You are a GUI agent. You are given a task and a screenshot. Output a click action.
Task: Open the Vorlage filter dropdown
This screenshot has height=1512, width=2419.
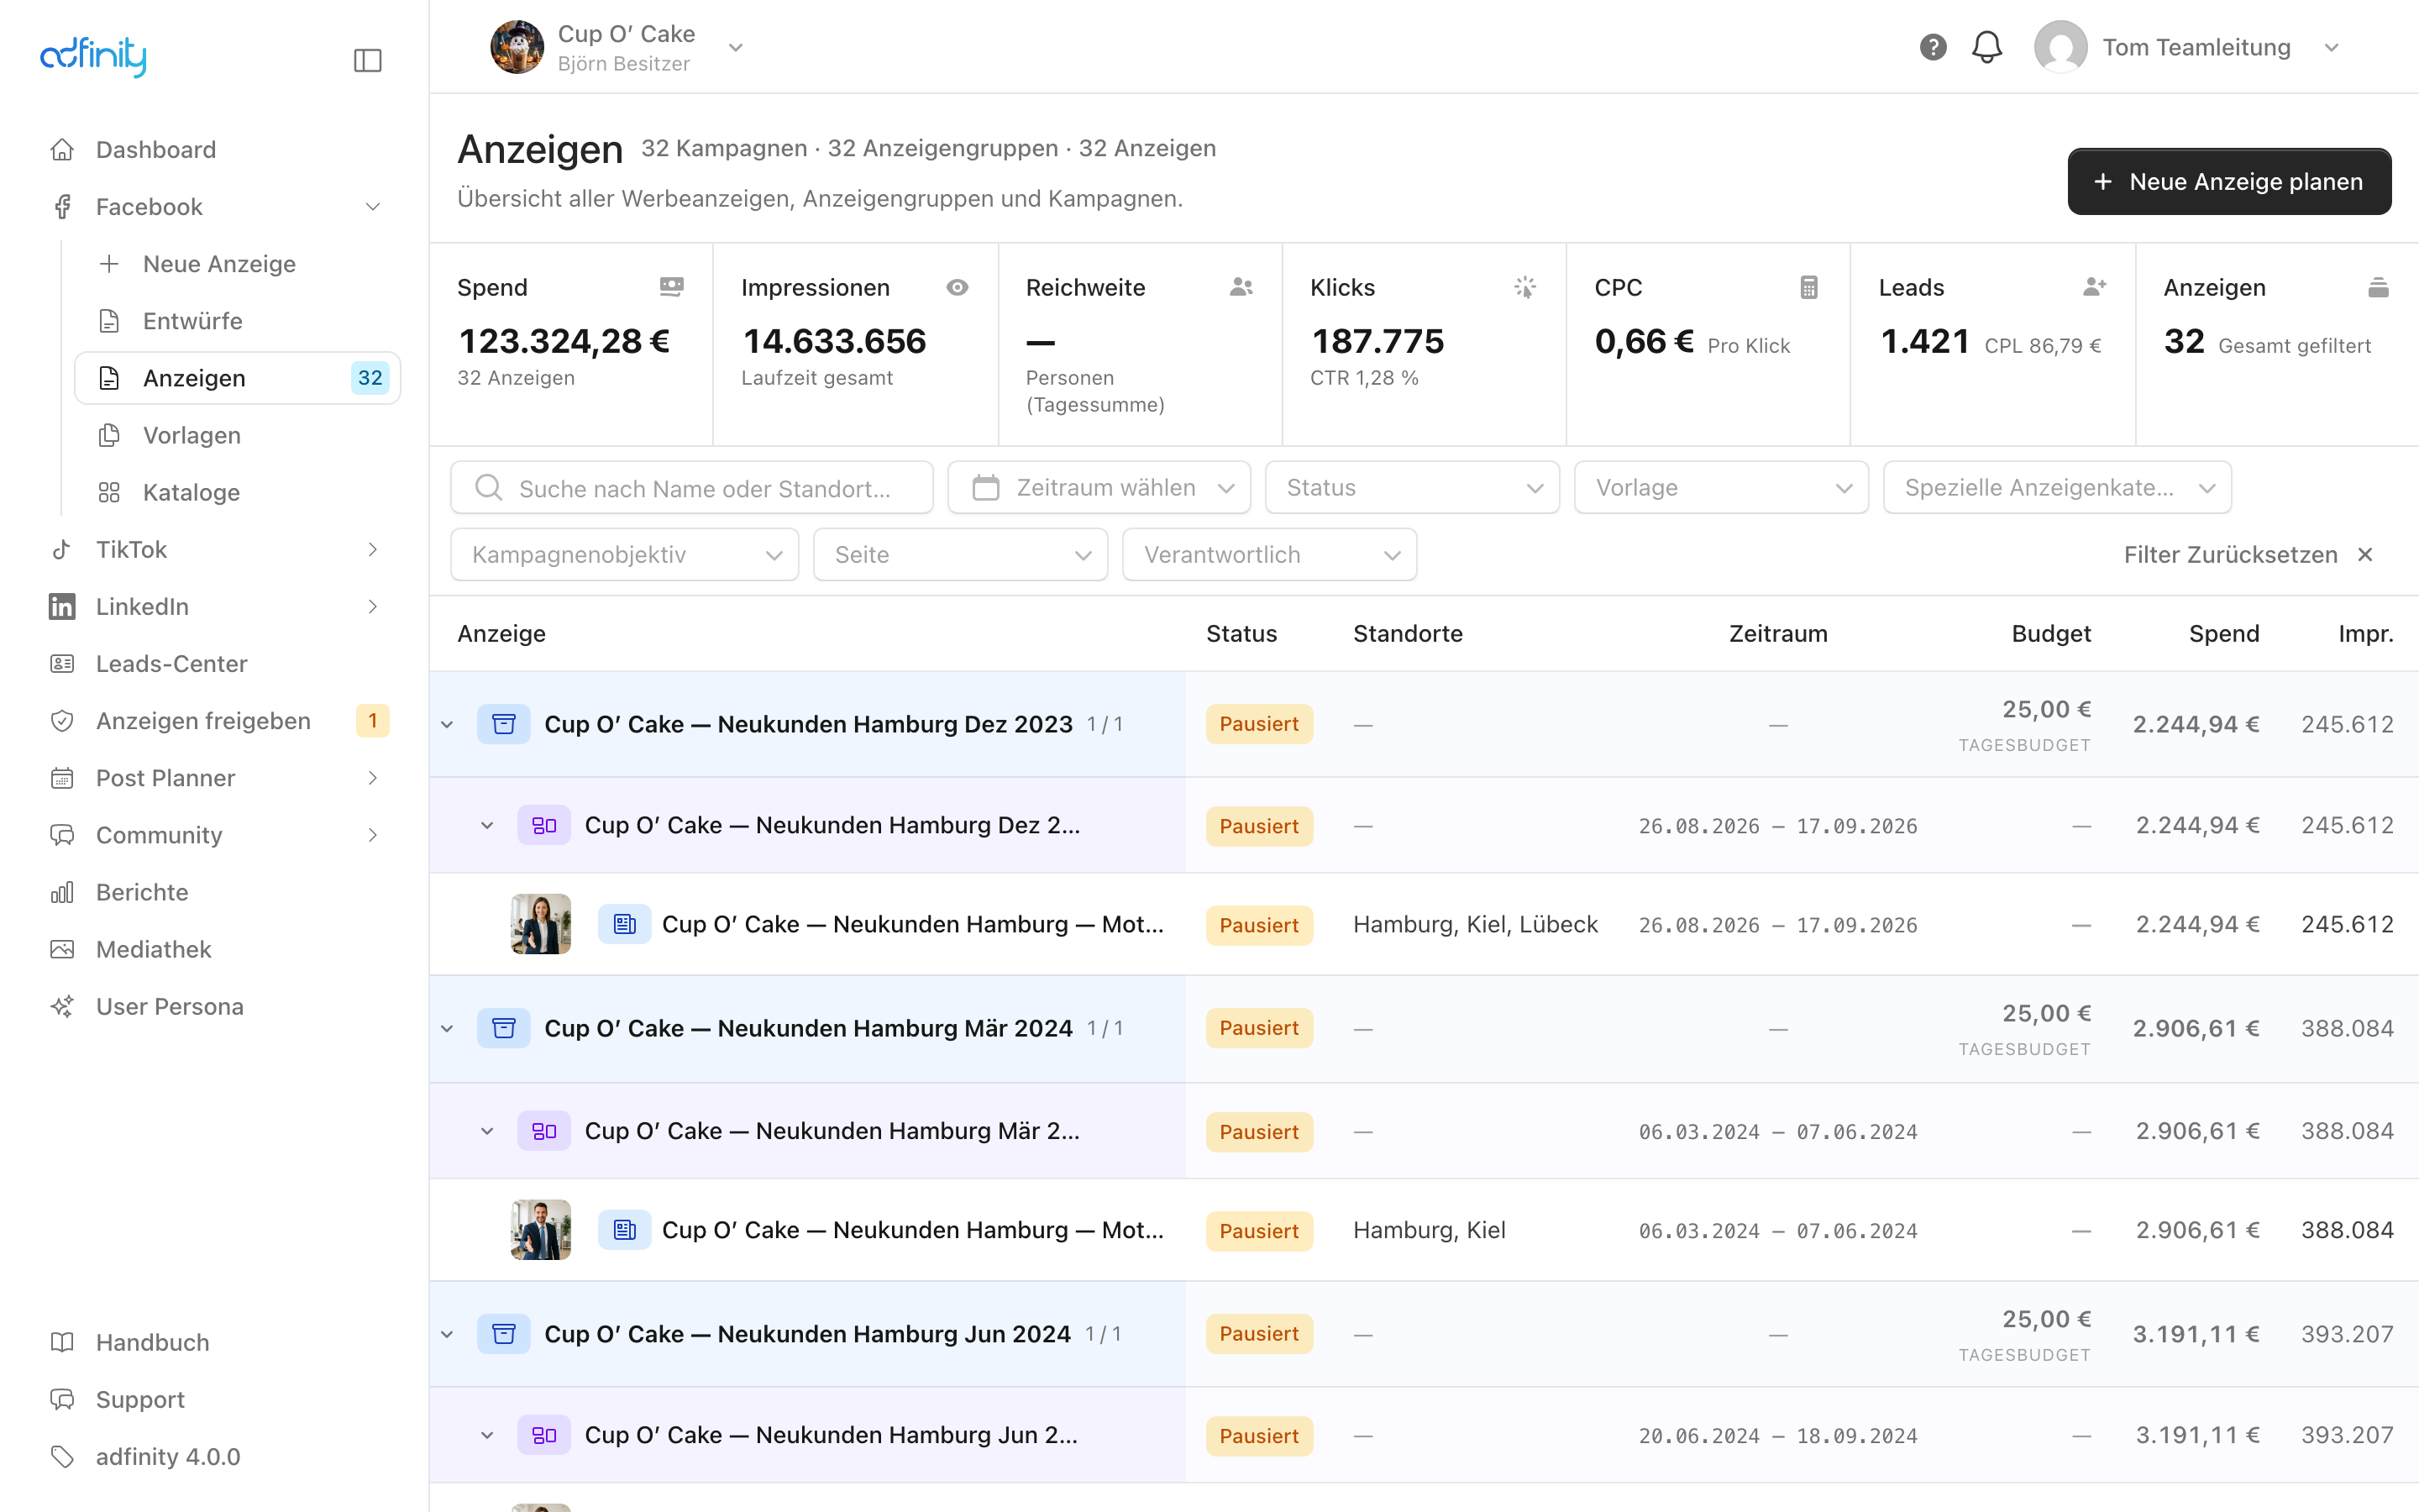pyautogui.click(x=1720, y=488)
